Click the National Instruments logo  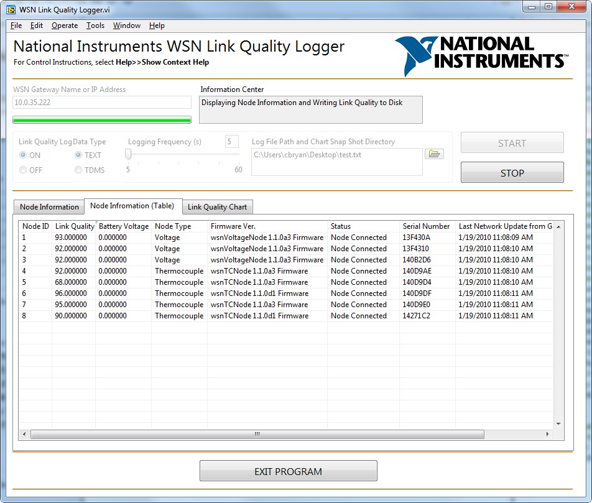482,56
